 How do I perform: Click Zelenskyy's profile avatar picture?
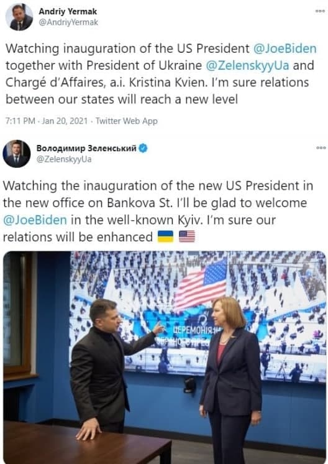(x=17, y=154)
